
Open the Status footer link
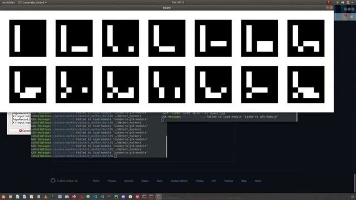[x=145, y=181]
